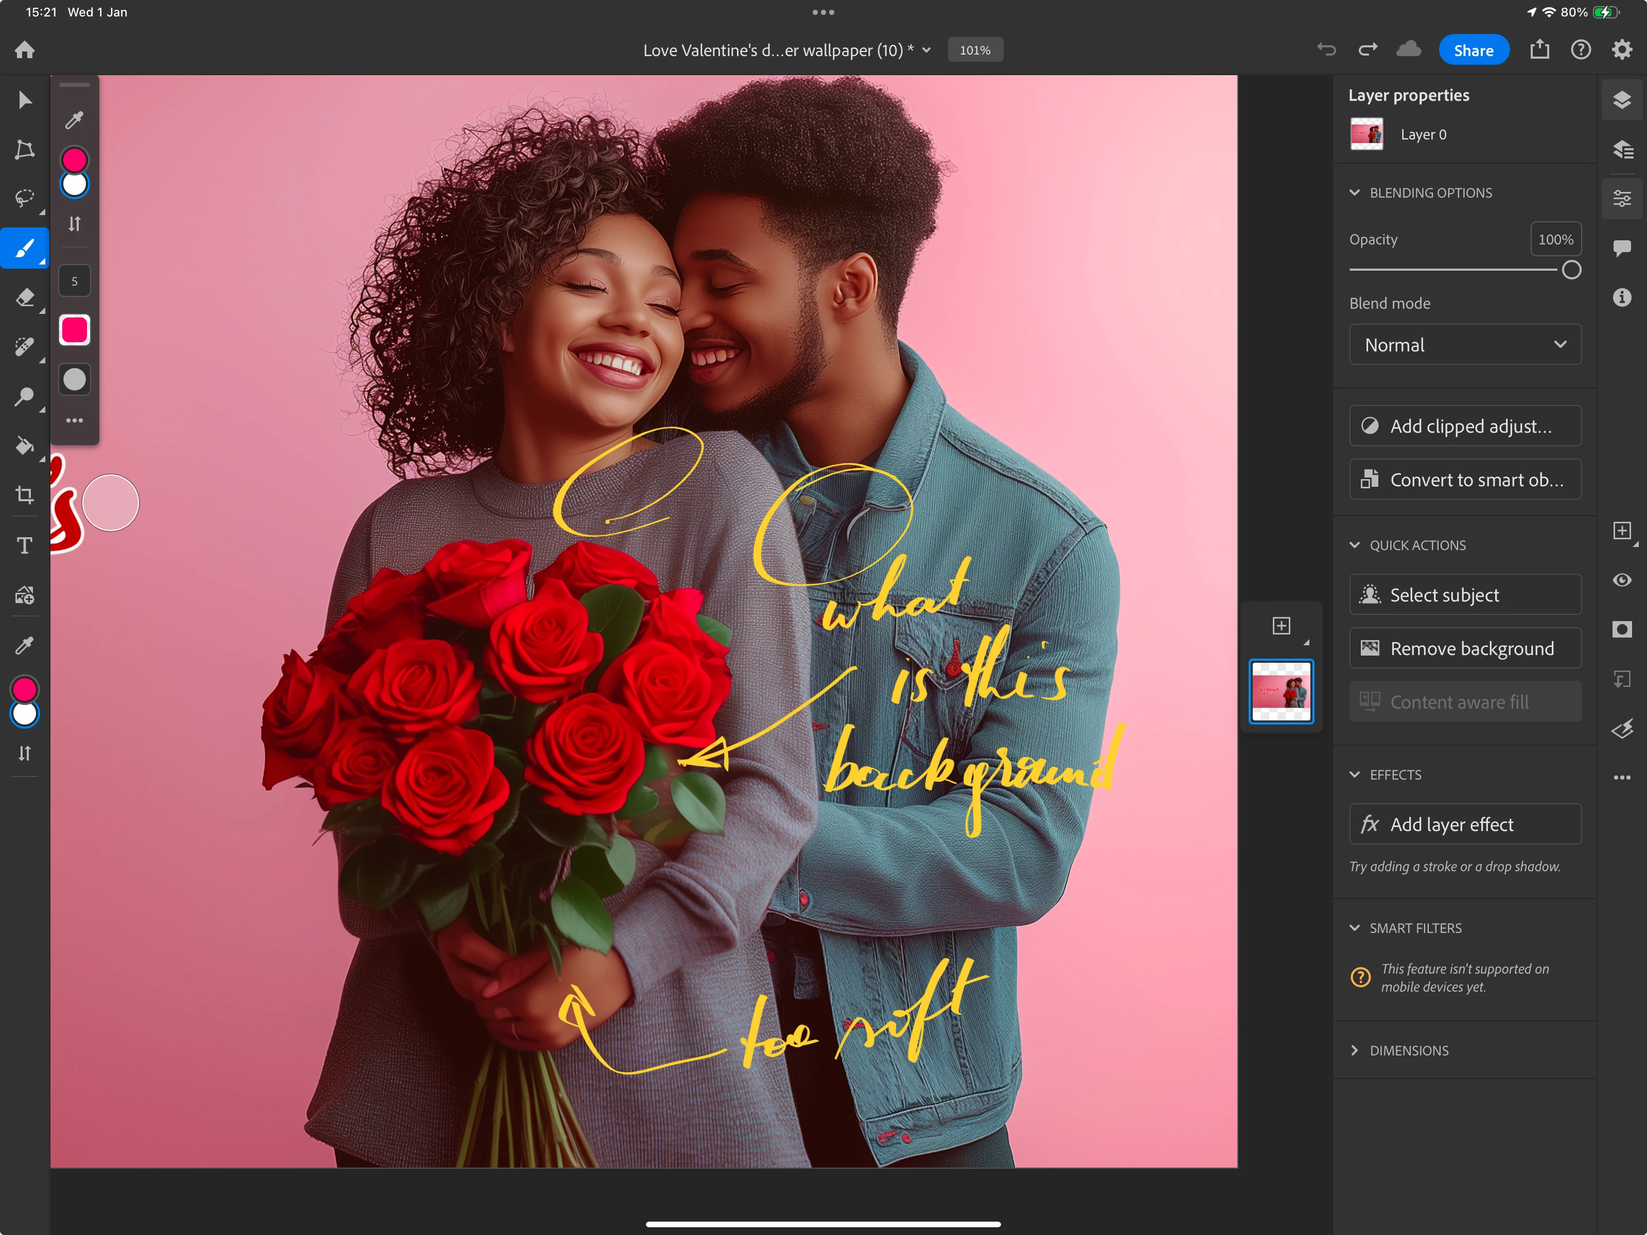Select the Crop tool
The width and height of the screenshot is (1647, 1235).
25,495
